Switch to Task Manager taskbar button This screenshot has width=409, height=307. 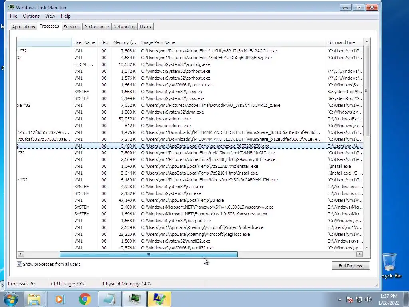click(134, 299)
